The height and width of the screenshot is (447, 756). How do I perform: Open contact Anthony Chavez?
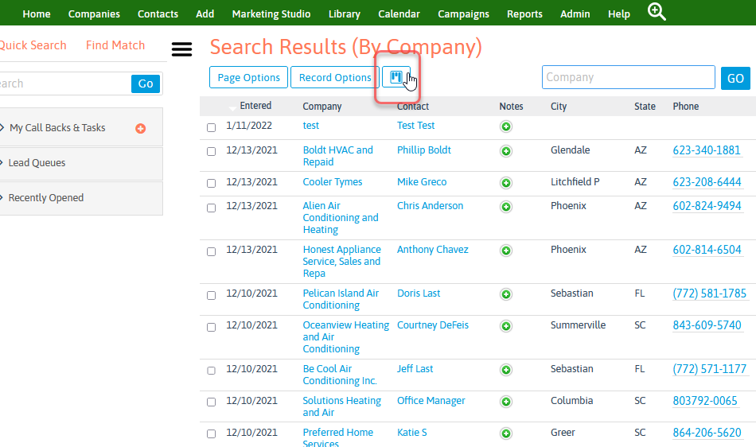pos(432,250)
